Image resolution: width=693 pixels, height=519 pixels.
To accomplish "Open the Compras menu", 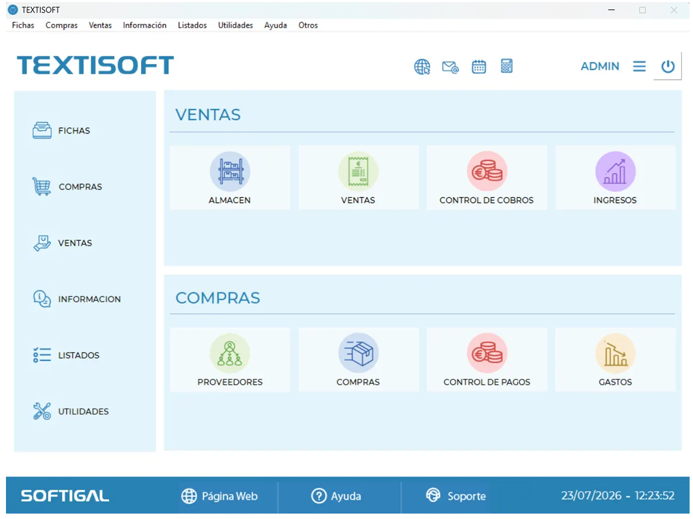I will 61,25.
